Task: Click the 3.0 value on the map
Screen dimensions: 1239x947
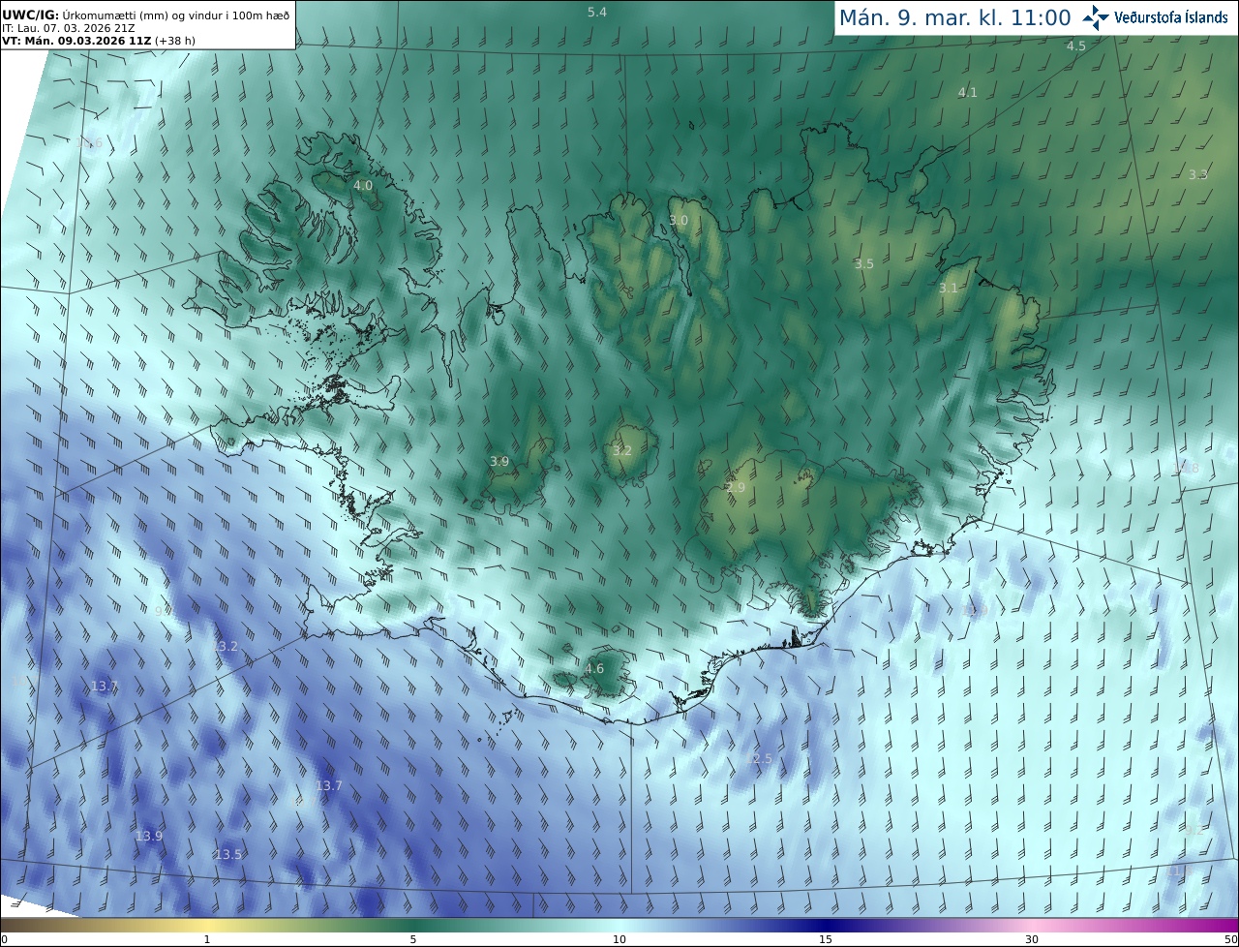Action: pos(679,221)
